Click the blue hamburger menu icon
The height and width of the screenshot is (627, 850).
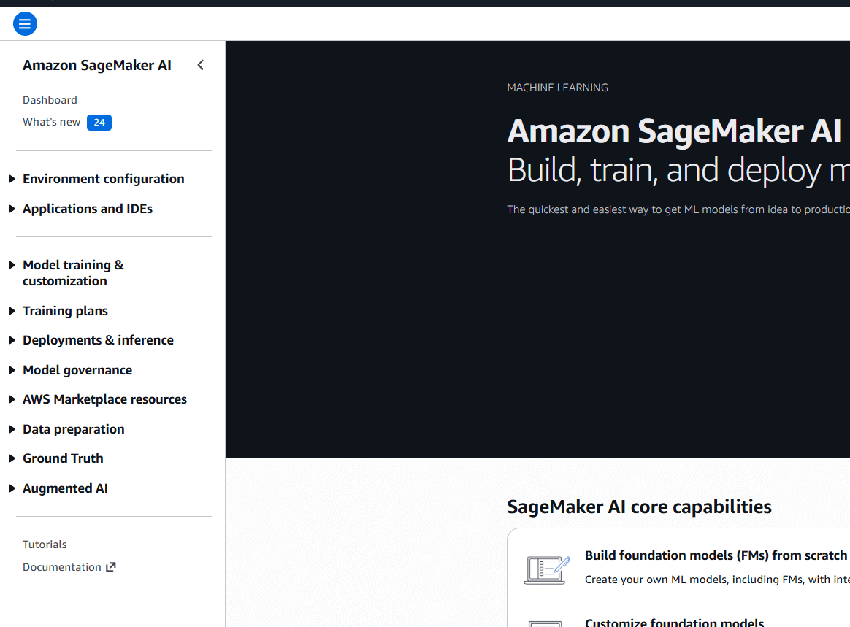coord(25,24)
